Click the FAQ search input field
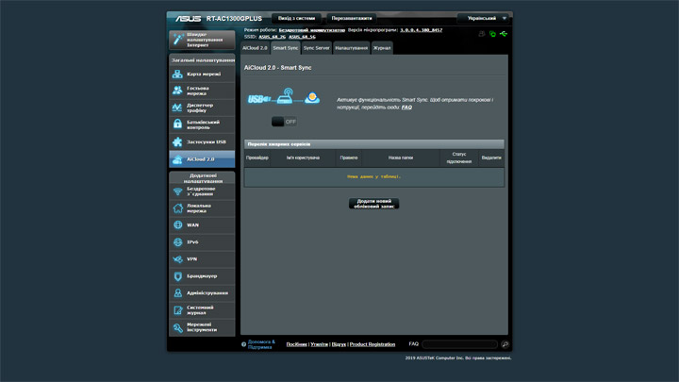Screen dimensions: 679x382 click(460, 344)
